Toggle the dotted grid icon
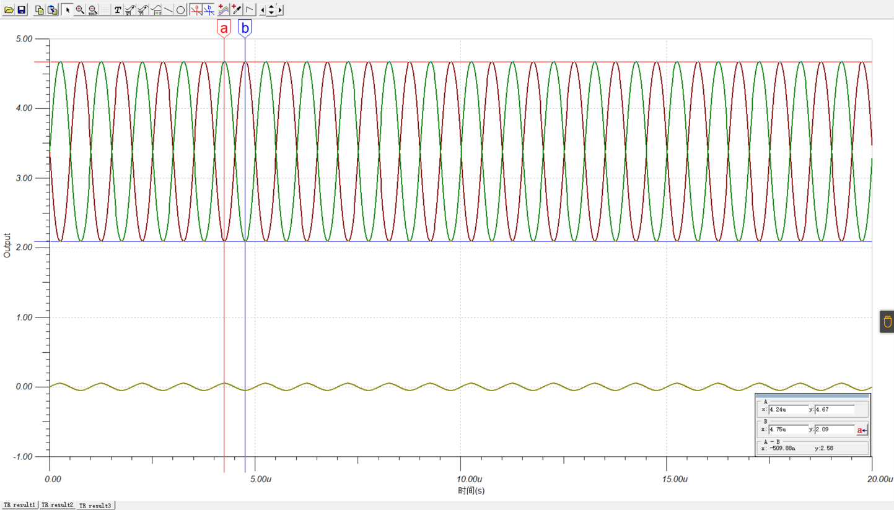Image resolution: width=894 pixels, height=510 pixels. coord(105,10)
